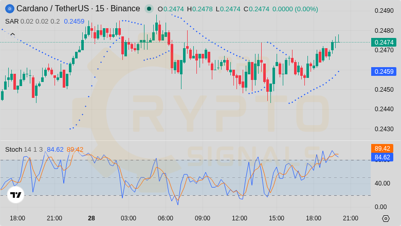Click the 0.2430 price axis label
401x226 pixels.
click(384, 129)
